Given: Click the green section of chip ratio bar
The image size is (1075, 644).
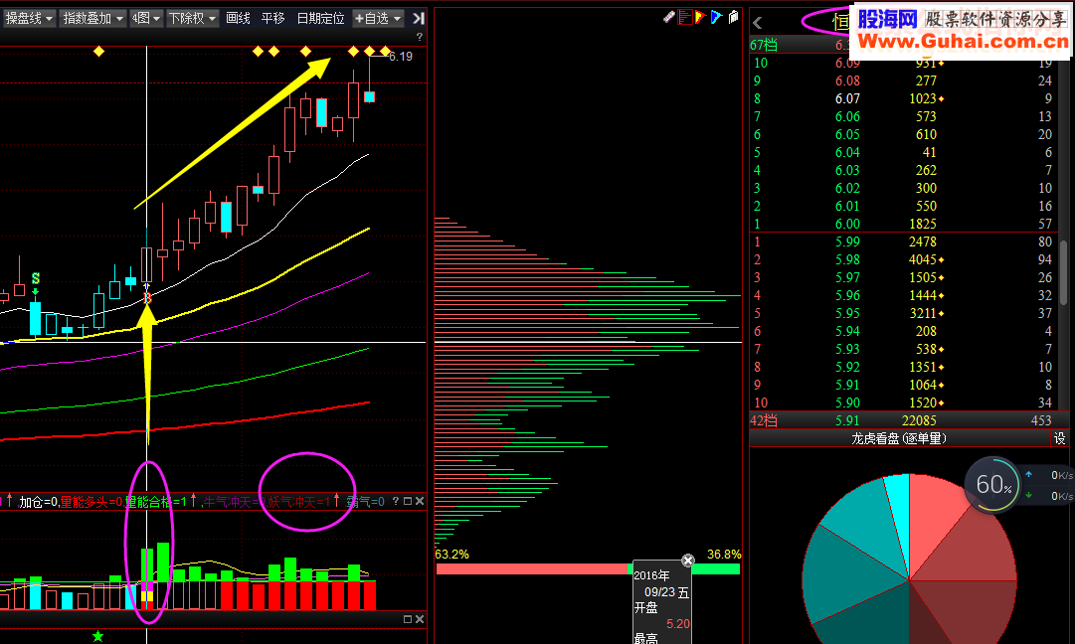Looking at the screenshot, I should click(x=717, y=568).
